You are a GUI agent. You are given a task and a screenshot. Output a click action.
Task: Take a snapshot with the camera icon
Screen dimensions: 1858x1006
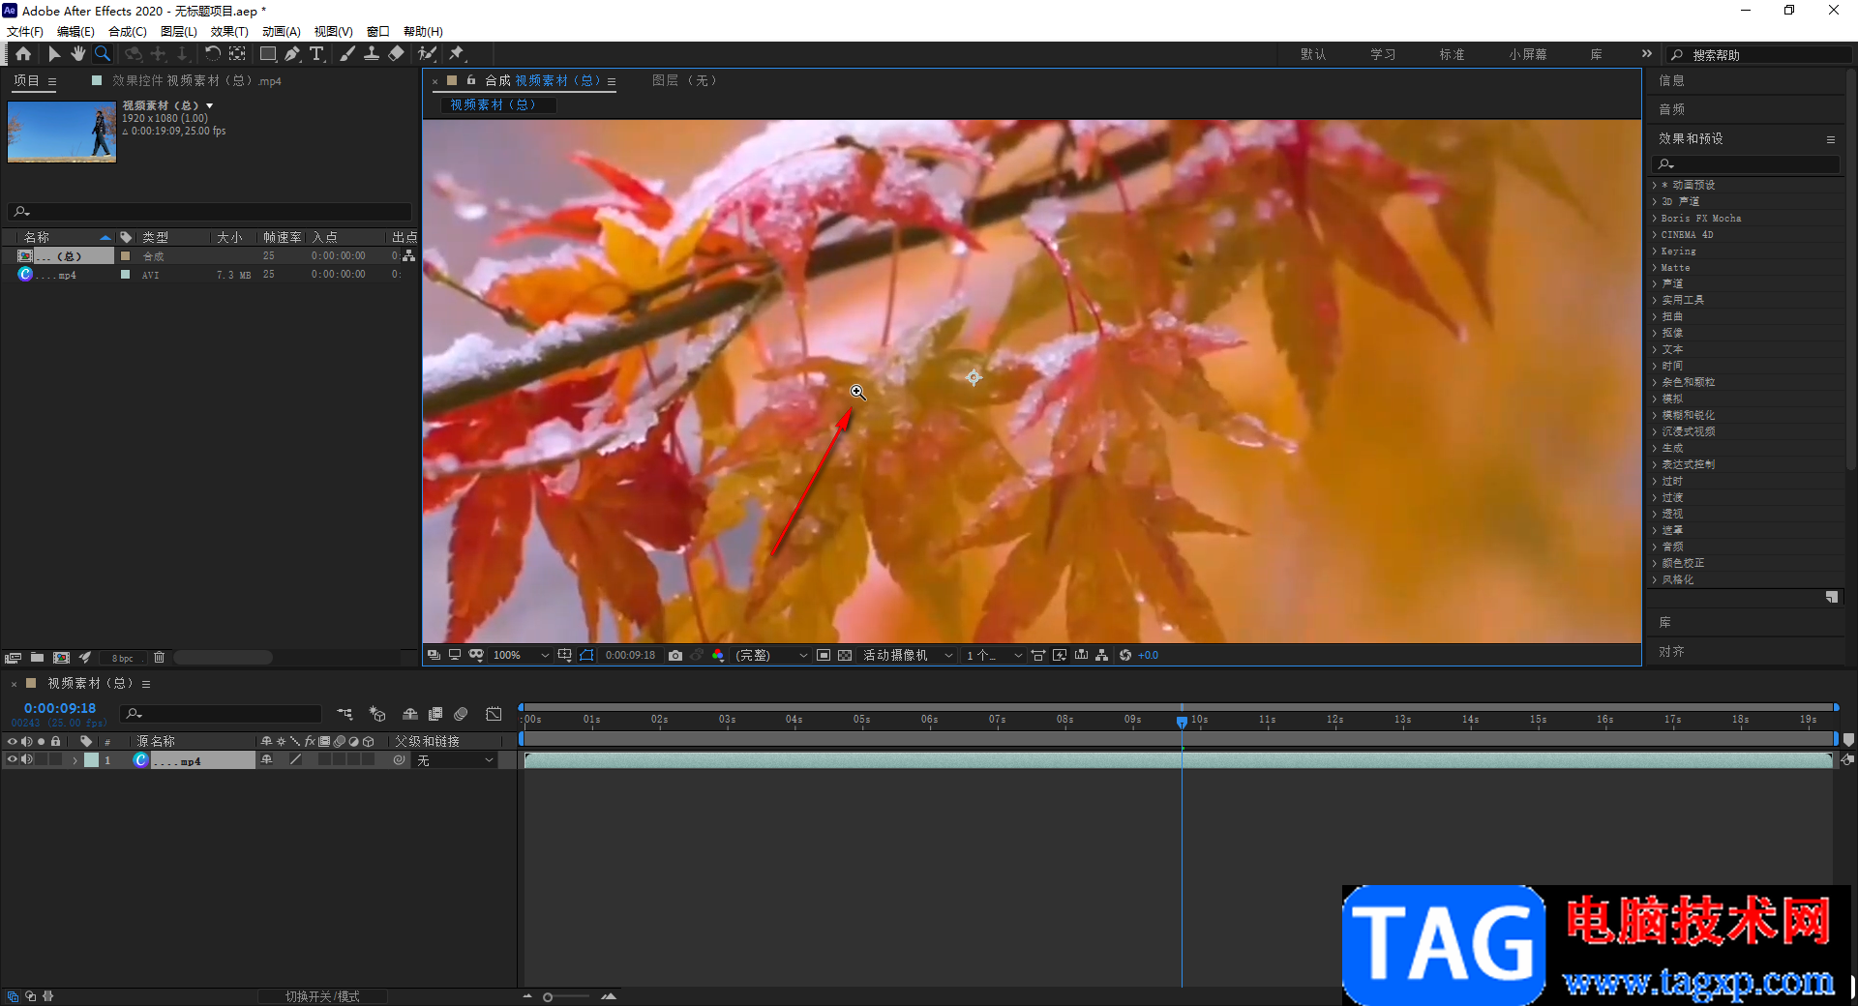pyautogui.click(x=675, y=656)
